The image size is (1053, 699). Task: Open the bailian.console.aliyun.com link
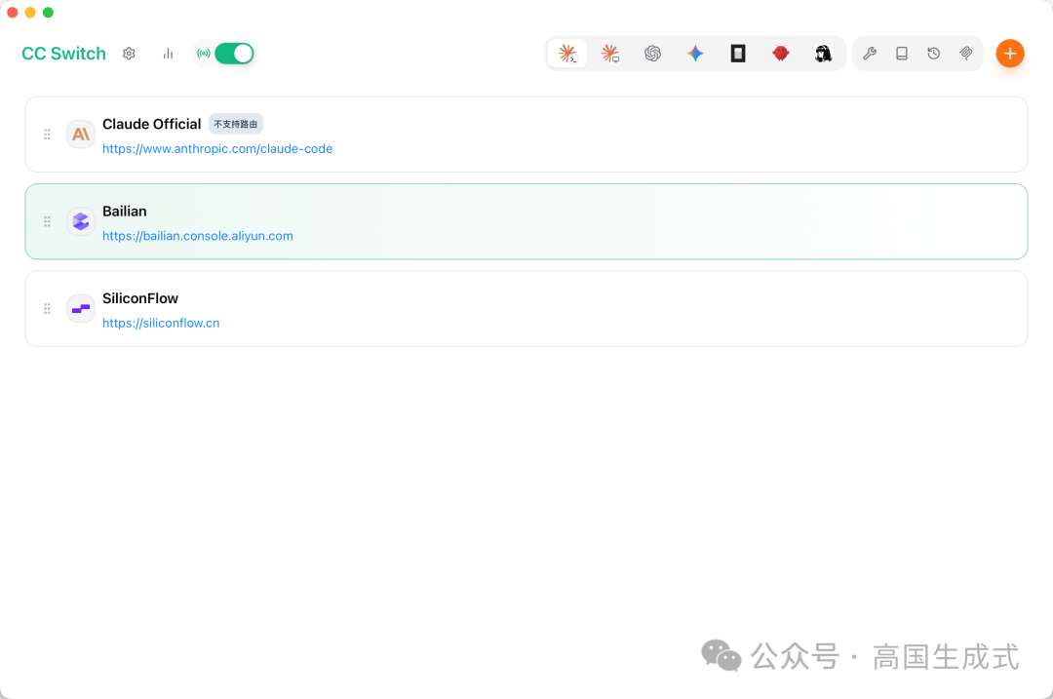(197, 236)
